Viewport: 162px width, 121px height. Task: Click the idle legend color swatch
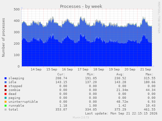point(6,82)
